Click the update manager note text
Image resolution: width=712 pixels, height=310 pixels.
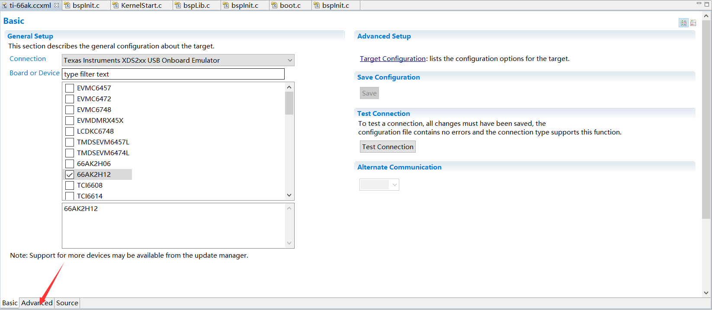[129, 255]
